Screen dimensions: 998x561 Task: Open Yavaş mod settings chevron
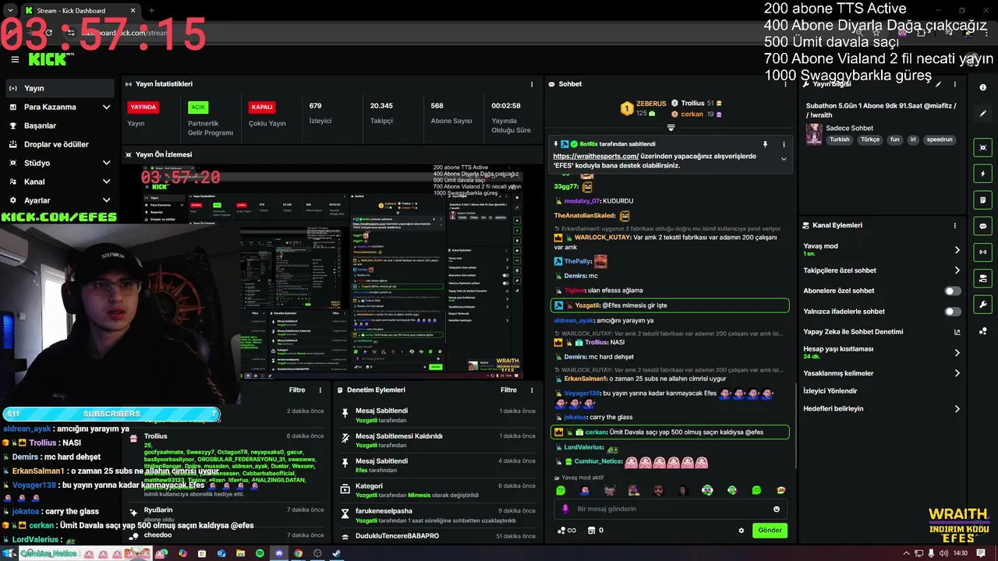[x=957, y=250]
